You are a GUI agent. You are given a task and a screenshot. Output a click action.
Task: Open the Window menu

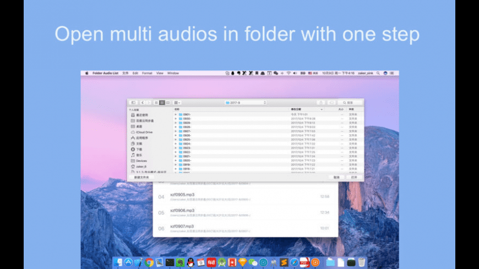173,73
